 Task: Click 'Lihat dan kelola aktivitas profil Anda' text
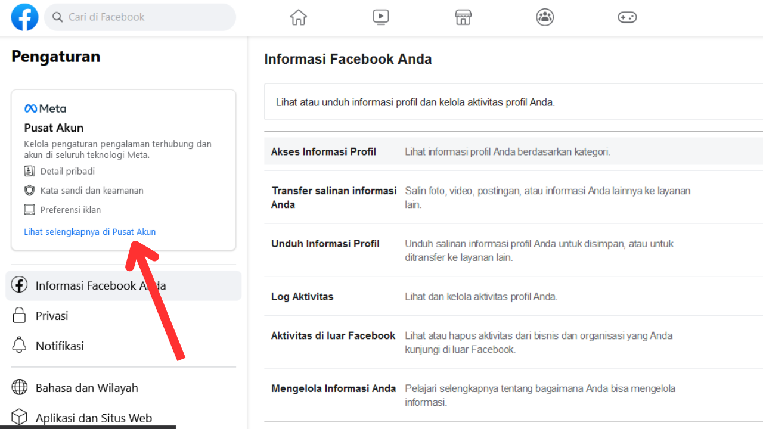click(481, 296)
